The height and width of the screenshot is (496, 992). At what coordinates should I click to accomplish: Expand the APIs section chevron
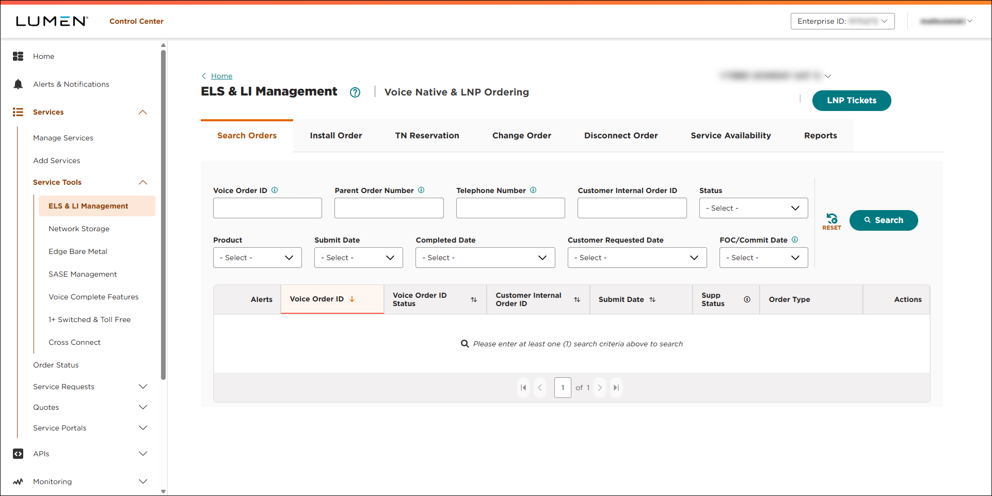pos(143,454)
